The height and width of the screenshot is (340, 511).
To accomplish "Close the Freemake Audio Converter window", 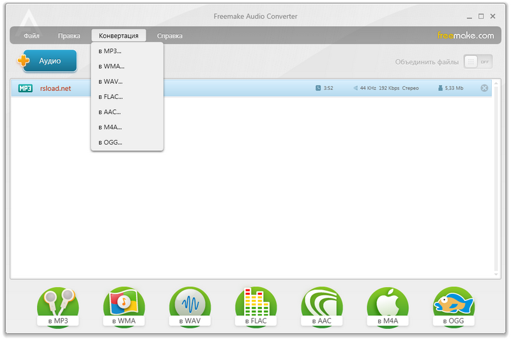I will pos(492,17).
